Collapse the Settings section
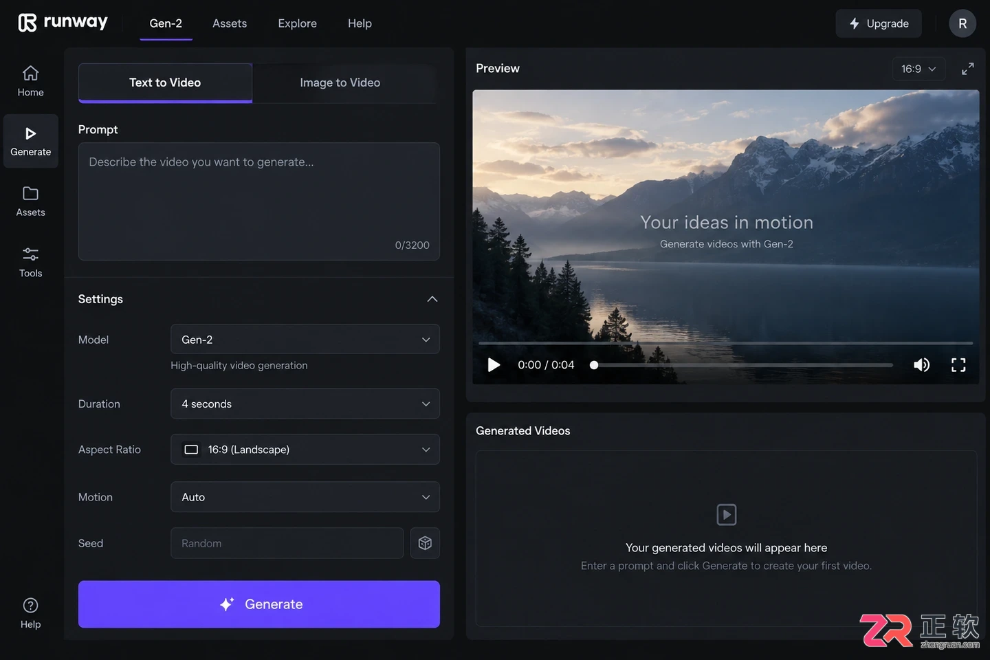990x660 pixels. pos(432,299)
